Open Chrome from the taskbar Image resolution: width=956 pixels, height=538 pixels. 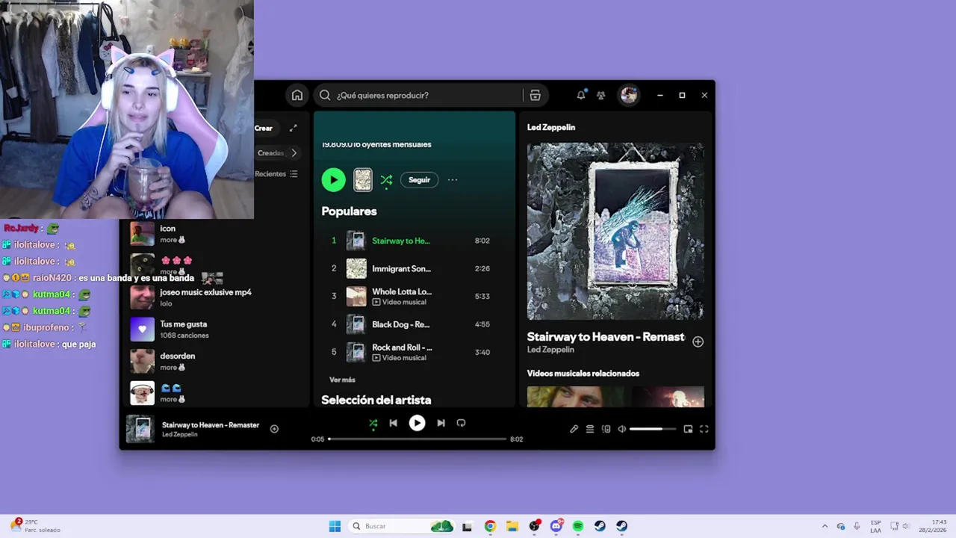click(490, 526)
